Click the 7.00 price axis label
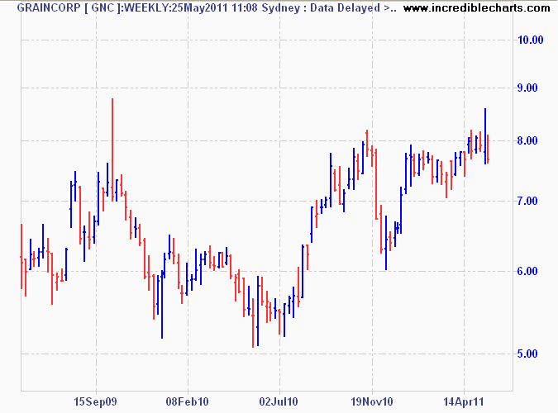 tap(527, 201)
